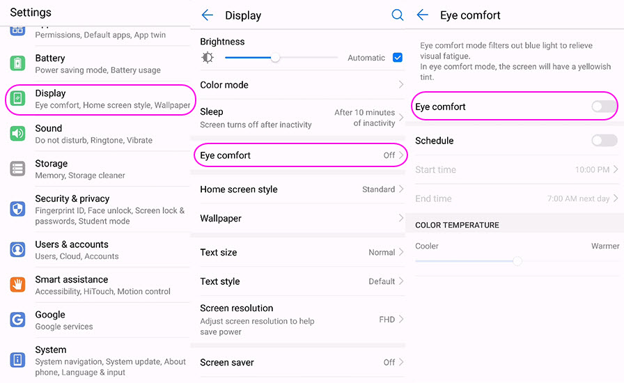
Task: Tap the Google services icon
Action: [17, 320]
